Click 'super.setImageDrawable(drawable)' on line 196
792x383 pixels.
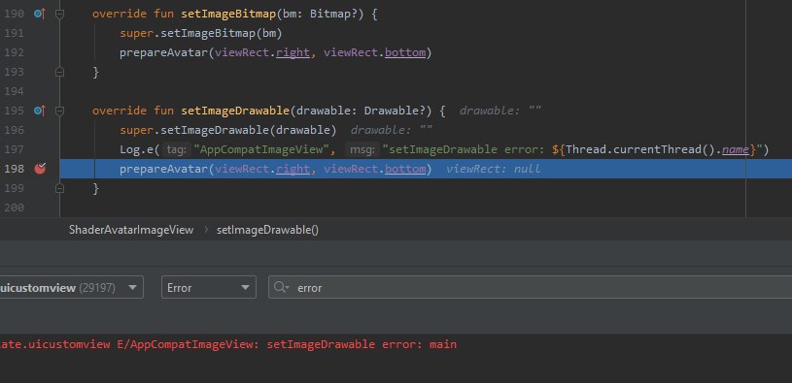[x=227, y=130]
